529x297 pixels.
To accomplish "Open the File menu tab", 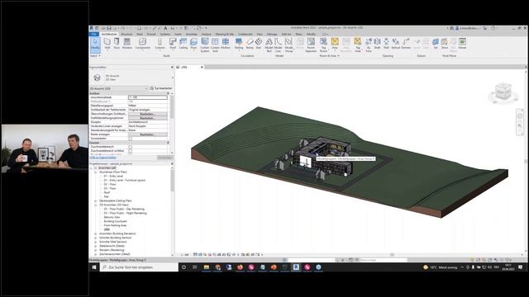I will pos(94,34).
